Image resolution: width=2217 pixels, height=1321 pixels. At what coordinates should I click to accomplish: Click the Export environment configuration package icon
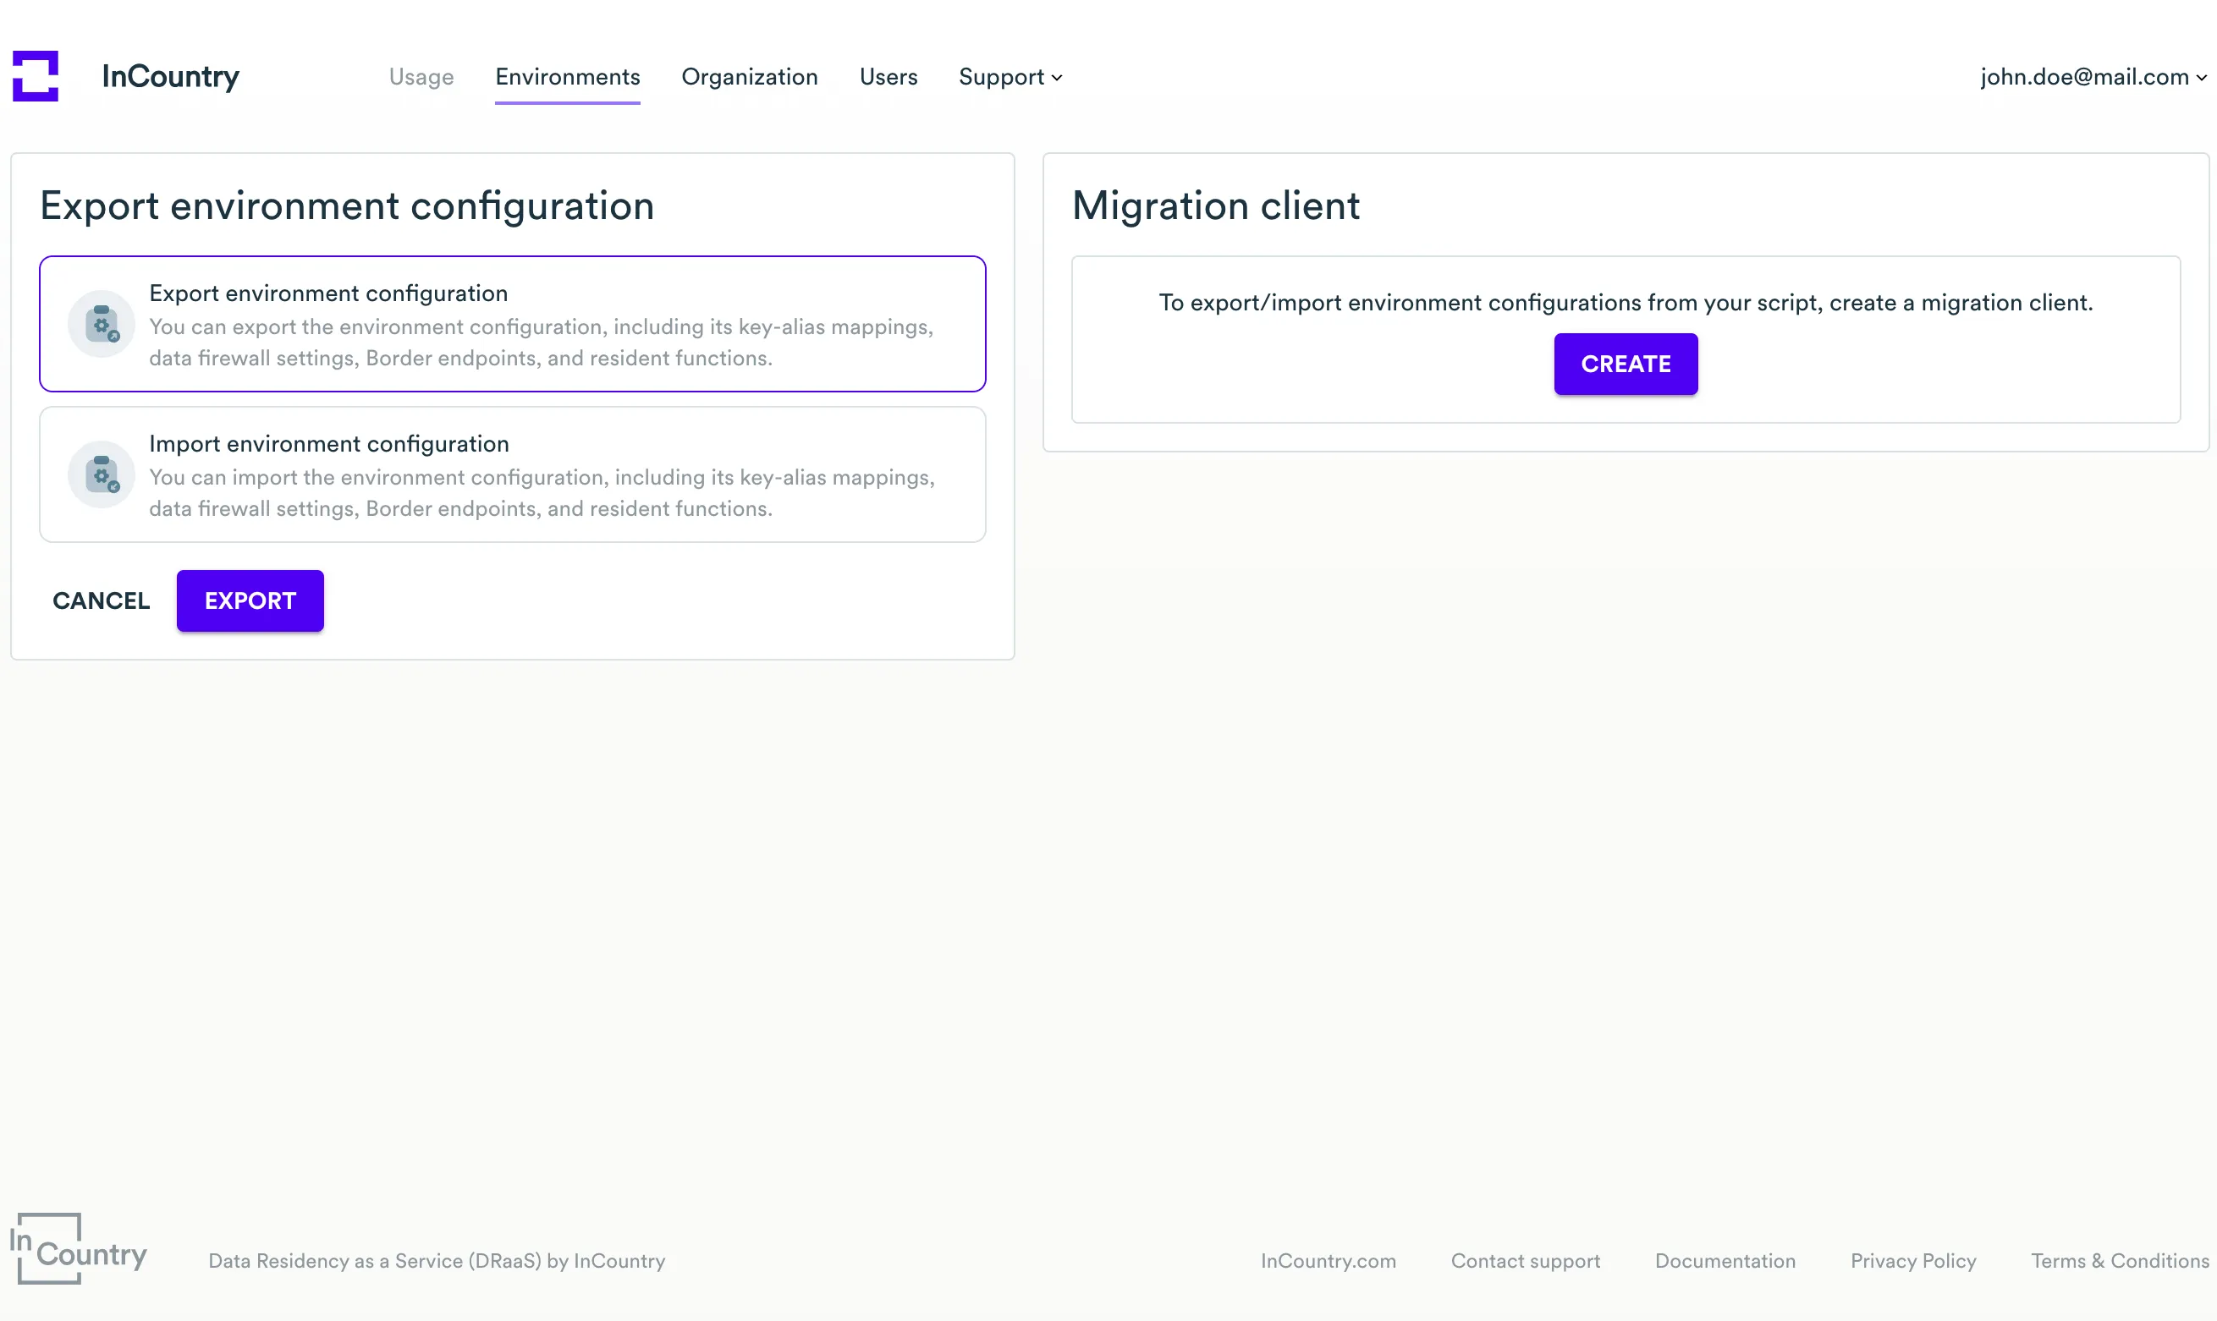pos(101,323)
